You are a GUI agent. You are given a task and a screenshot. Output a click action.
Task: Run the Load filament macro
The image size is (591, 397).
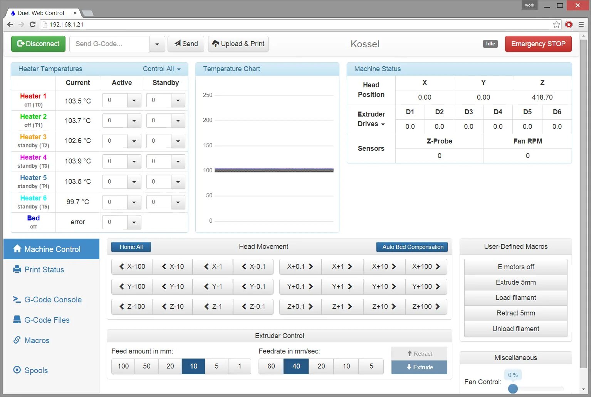point(515,298)
